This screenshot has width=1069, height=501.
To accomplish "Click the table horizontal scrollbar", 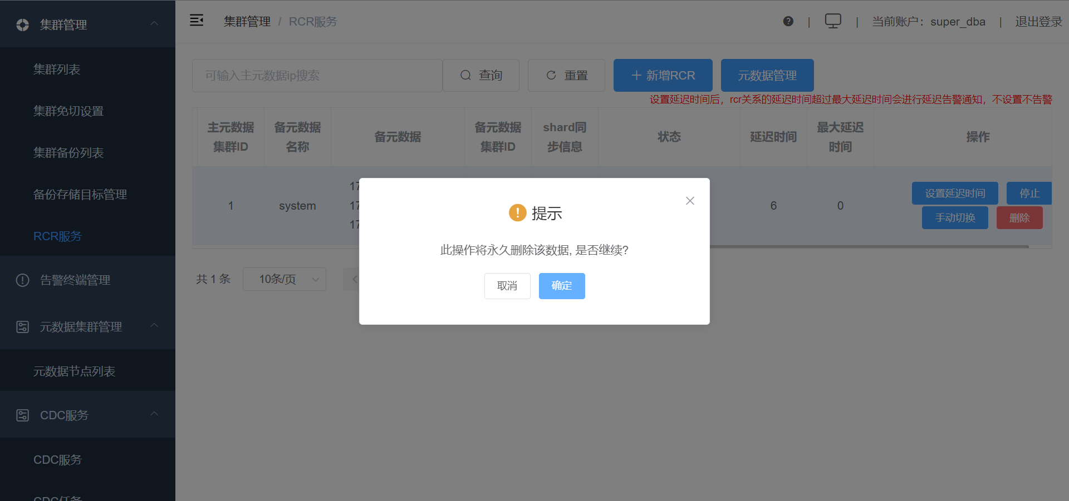I will (869, 246).
